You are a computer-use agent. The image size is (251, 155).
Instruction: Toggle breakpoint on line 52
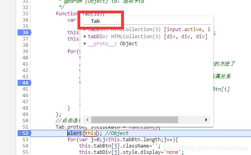[x=24, y=133]
